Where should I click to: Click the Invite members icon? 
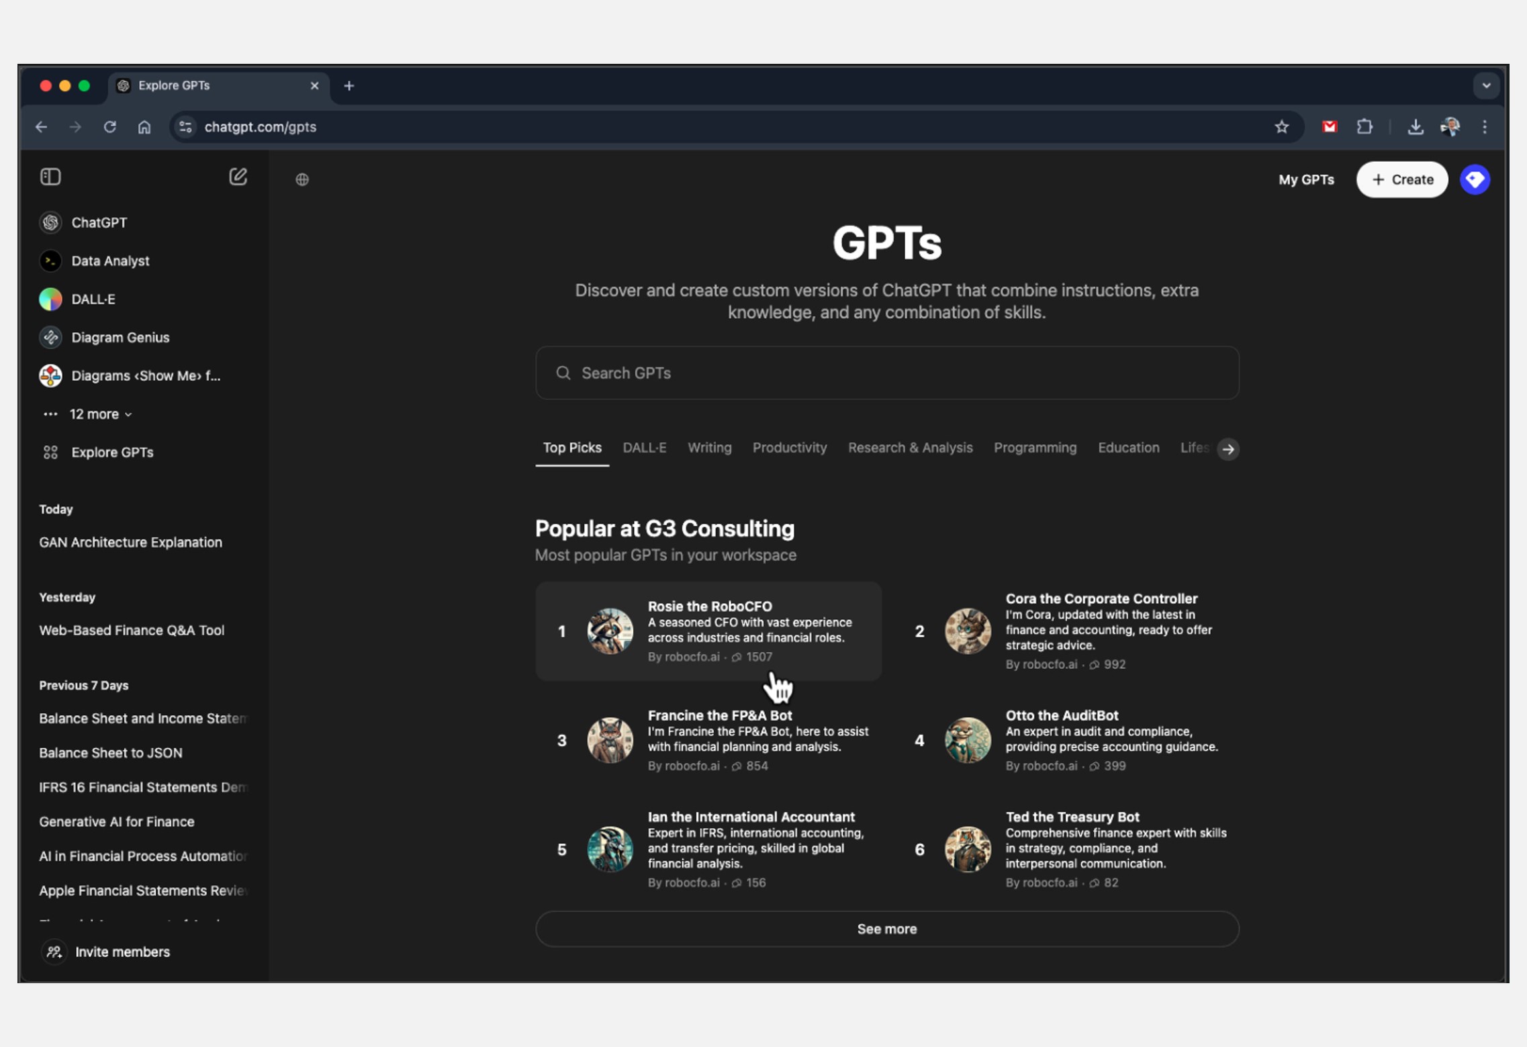click(x=54, y=952)
